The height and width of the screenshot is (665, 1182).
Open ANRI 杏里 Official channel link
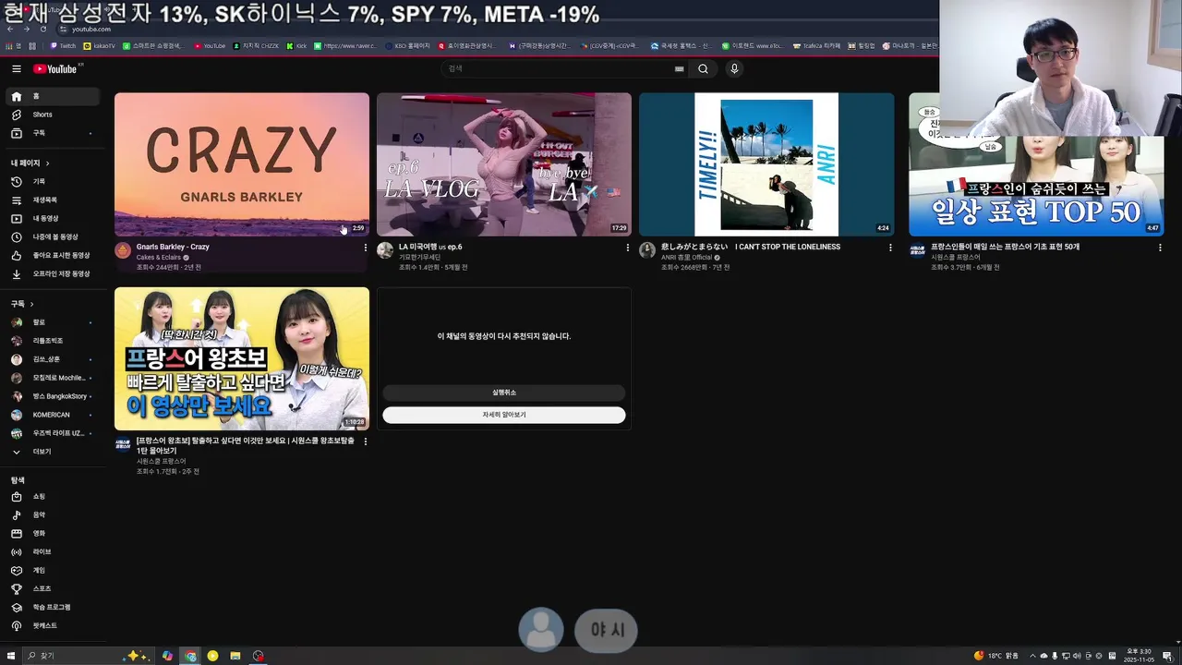686,258
